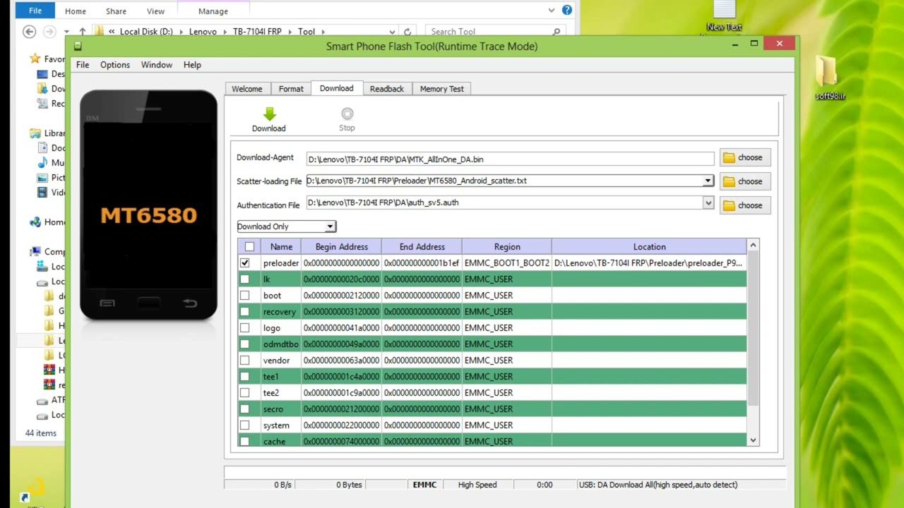Open the Help menu in Flash Tool
The image size is (904, 508).
tap(192, 65)
